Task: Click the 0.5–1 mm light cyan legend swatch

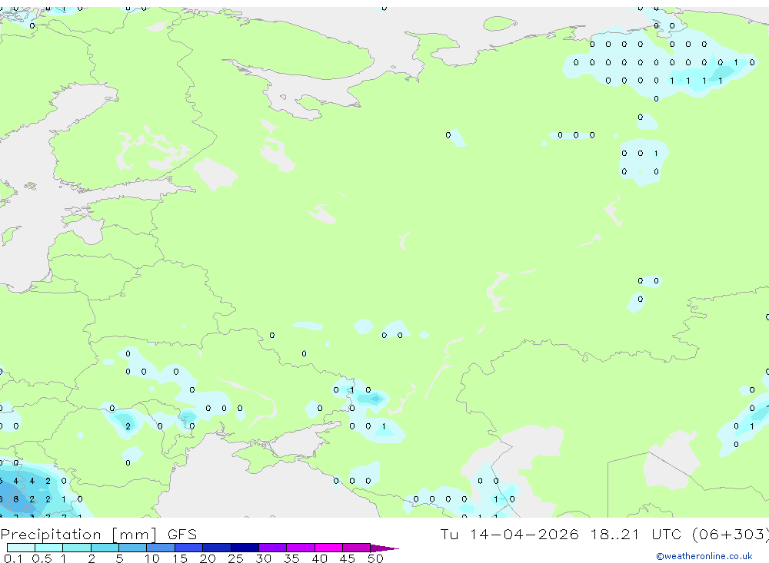Action: 49,548
